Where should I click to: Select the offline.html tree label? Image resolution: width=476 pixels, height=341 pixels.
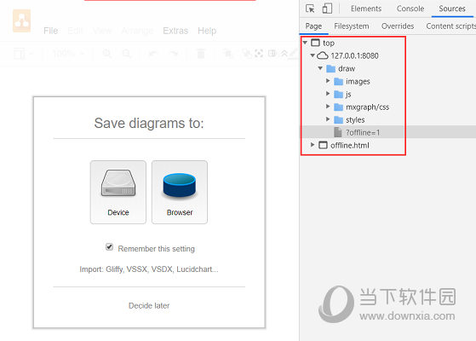[x=350, y=145]
